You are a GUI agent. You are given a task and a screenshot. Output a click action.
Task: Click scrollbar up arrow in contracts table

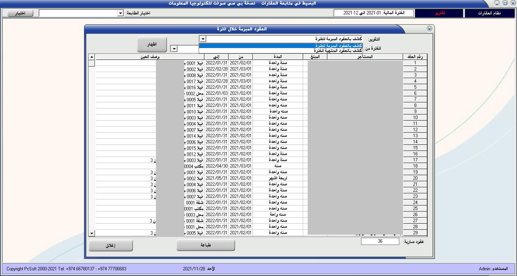tap(92, 57)
